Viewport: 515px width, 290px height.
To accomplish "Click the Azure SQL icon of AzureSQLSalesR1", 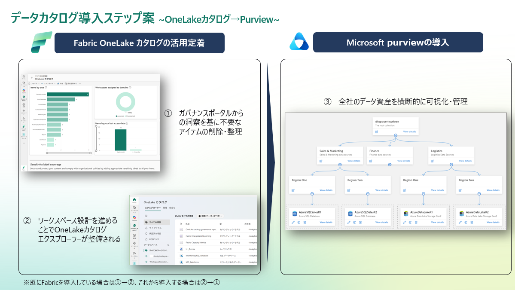I will pos(295,214).
